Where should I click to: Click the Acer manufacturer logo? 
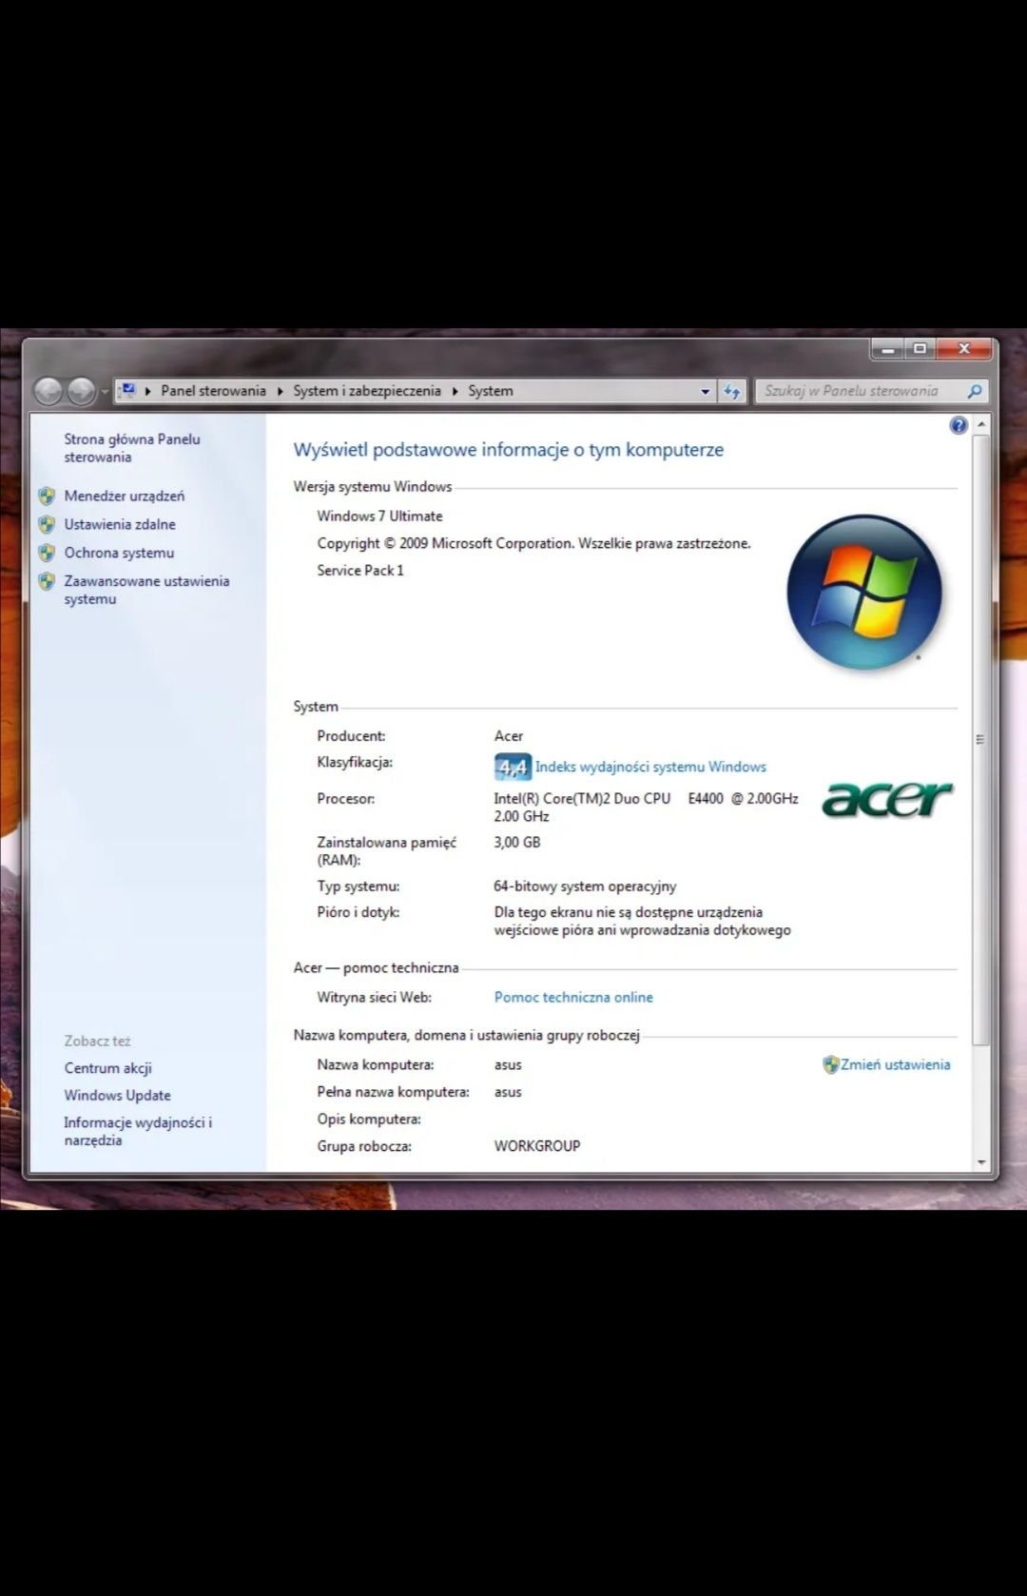coord(887,799)
